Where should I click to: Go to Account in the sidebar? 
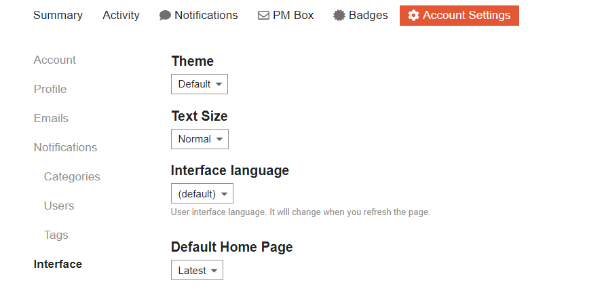(x=55, y=60)
